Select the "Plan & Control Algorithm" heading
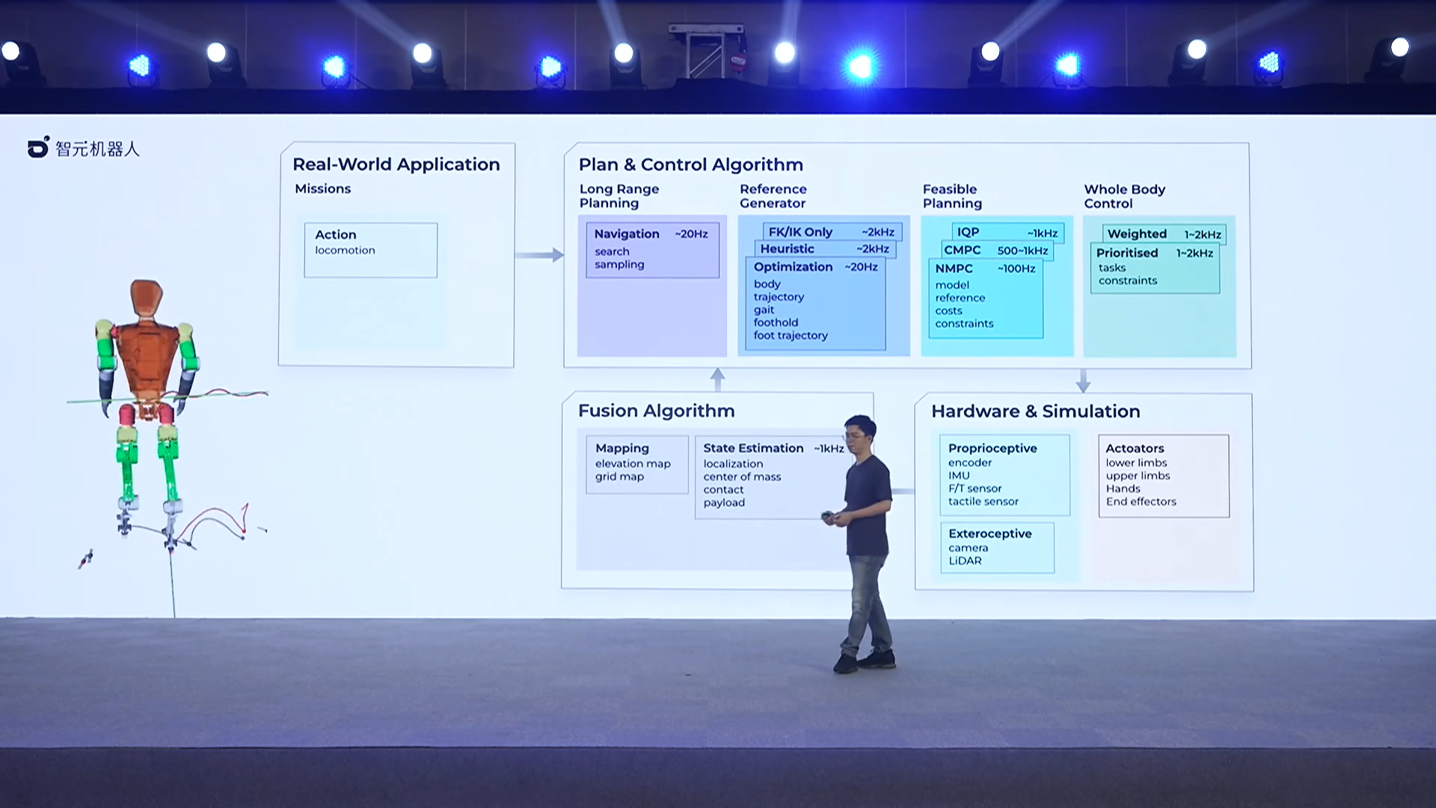1436x808 pixels. click(x=691, y=165)
